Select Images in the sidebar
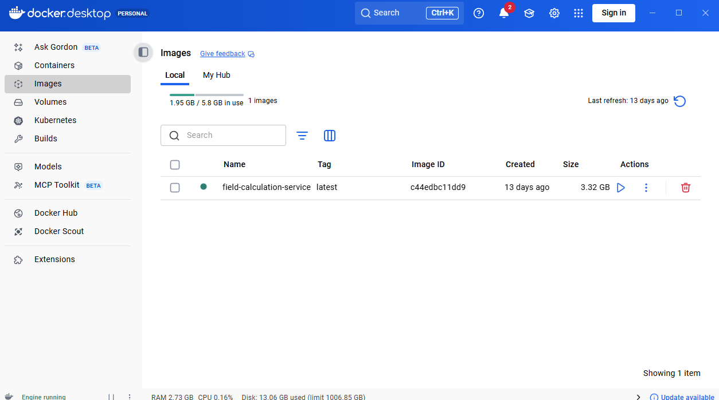 pyautogui.click(x=68, y=84)
